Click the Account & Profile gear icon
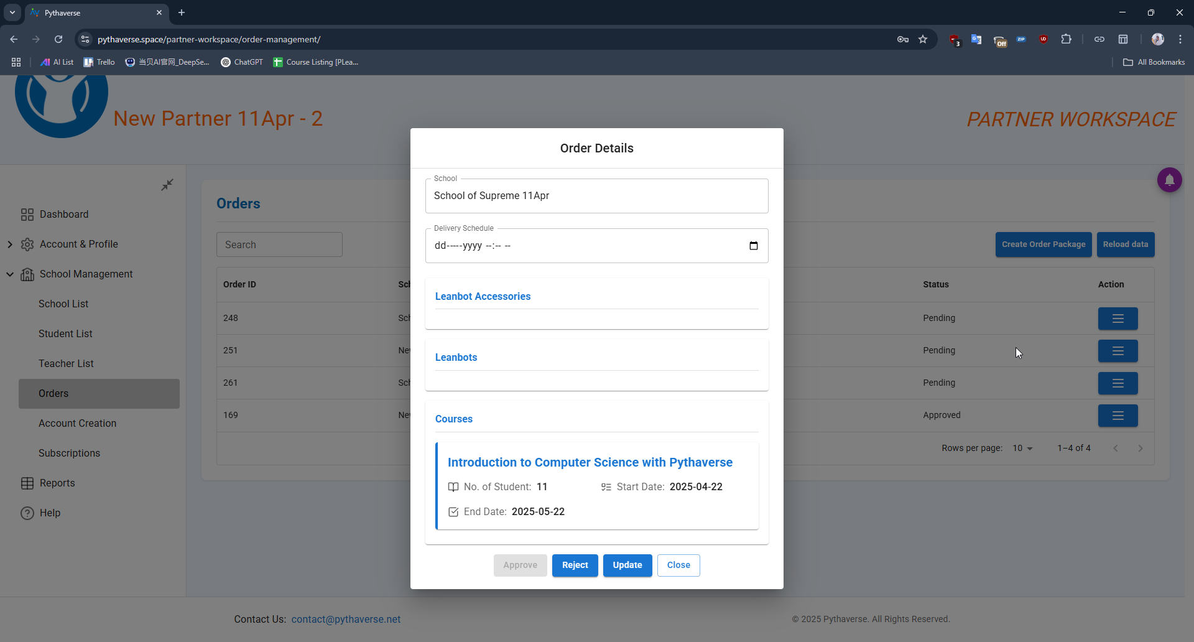The image size is (1194, 642). pos(27,244)
